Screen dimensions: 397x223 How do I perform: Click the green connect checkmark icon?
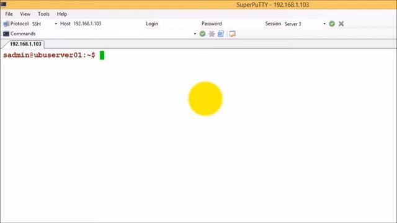(332, 24)
